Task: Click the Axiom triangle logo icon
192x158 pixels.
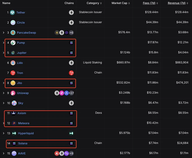Action: tap(14, 113)
